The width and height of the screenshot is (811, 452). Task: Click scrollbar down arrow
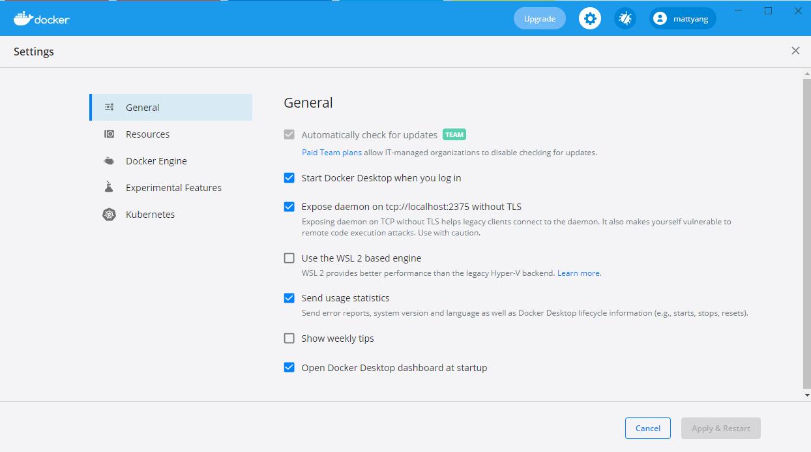point(807,395)
